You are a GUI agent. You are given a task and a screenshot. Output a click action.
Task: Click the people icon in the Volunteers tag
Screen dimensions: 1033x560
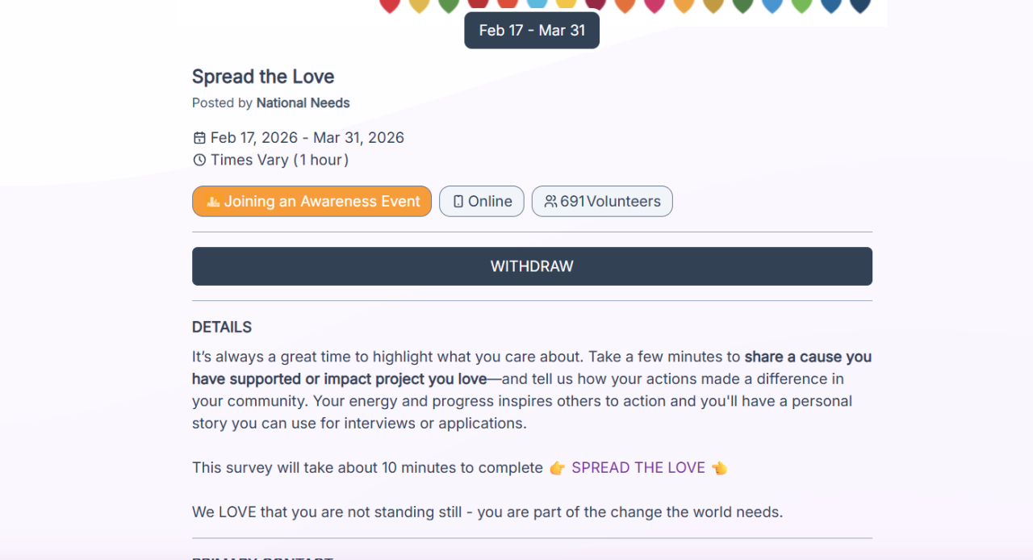(550, 202)
